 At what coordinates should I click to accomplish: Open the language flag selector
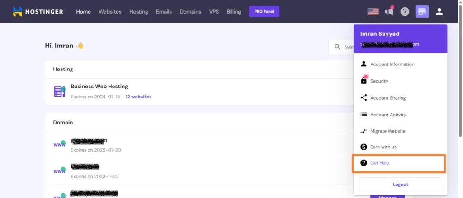tap(373, 11)
